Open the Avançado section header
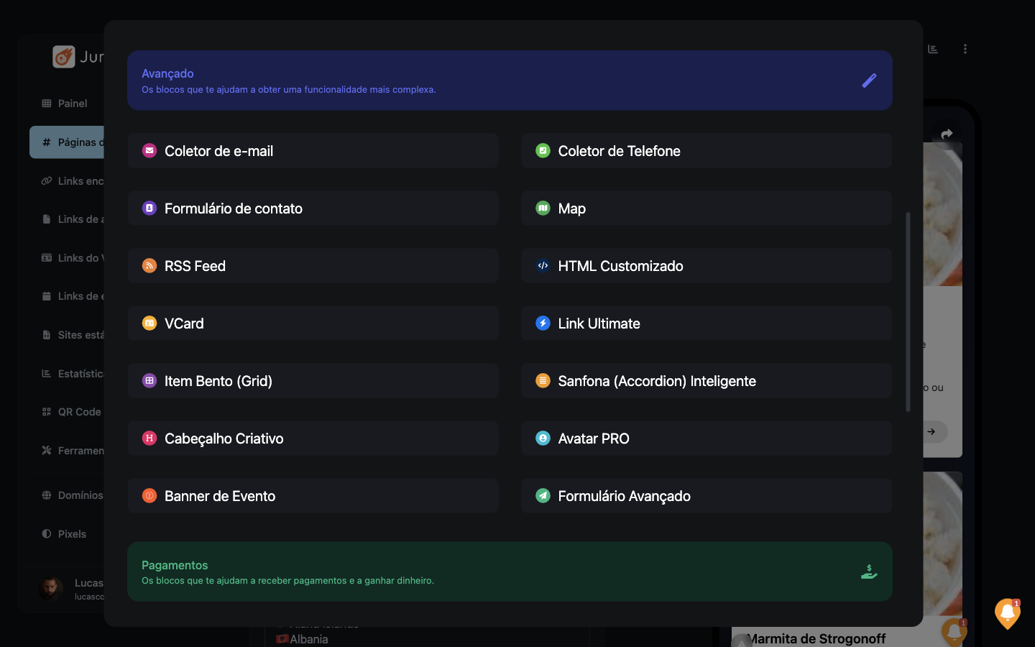 click(x=510, y=81)
